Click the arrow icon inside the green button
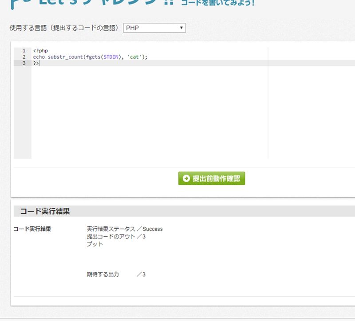355x321 pixels. pos(185,178)
